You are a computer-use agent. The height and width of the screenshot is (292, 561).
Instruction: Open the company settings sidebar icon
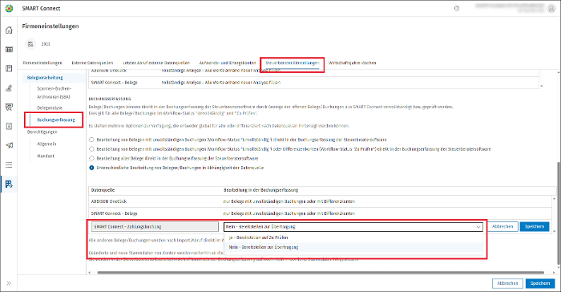click(9, 185)
